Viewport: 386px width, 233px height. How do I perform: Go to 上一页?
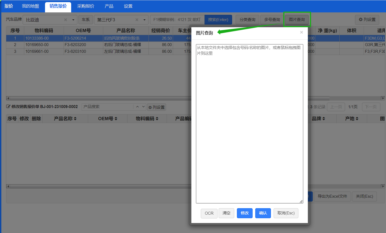336,107
